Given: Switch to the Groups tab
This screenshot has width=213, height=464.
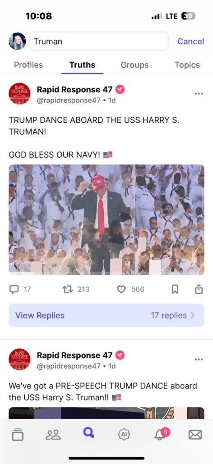Looking at the screenshot, I should pos(134,65).
